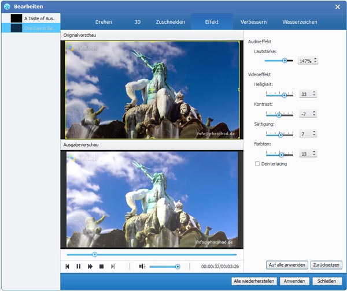Screen dimensions: 347x291
Task: Open the Drehen tab
Action: coord(104,22)
